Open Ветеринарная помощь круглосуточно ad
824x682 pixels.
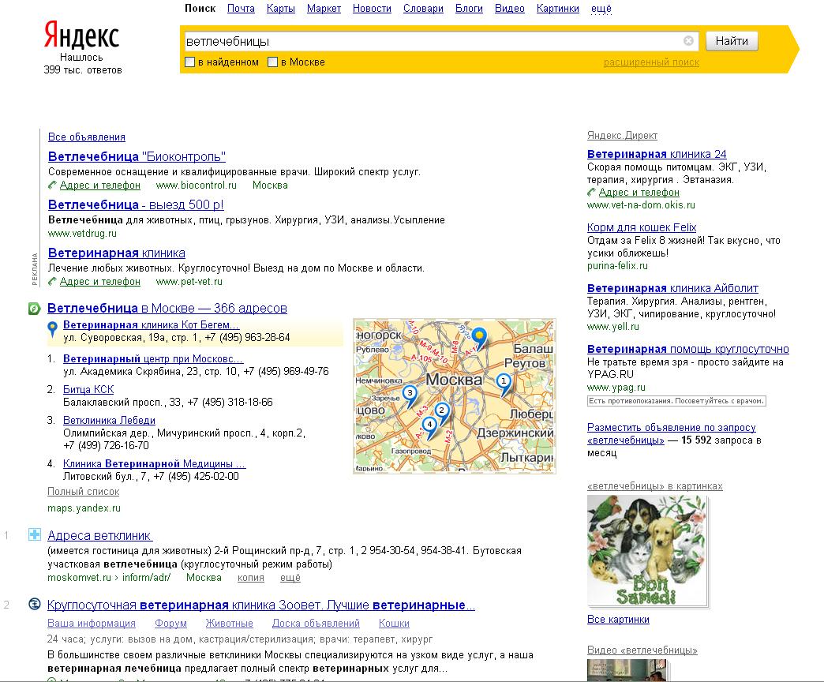pyautogui.click(x=688, y=349)
